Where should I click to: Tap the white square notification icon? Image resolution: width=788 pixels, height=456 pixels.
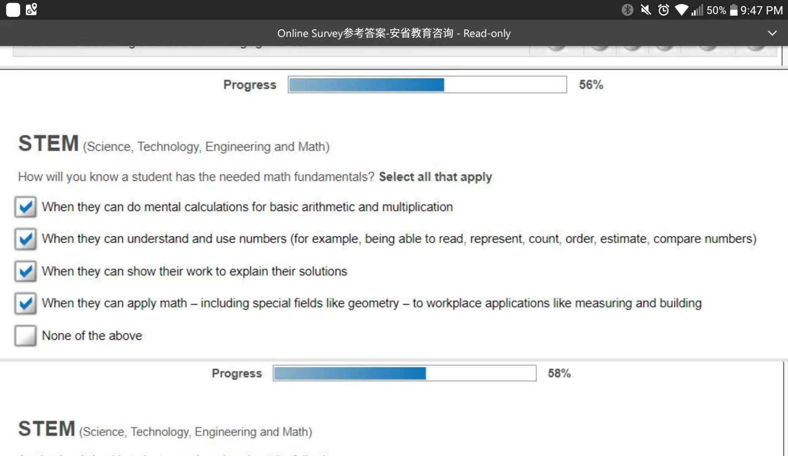[13, 10]
